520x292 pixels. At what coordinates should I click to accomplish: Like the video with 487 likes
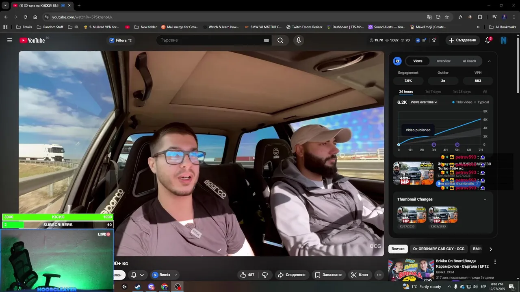[248, 275]
